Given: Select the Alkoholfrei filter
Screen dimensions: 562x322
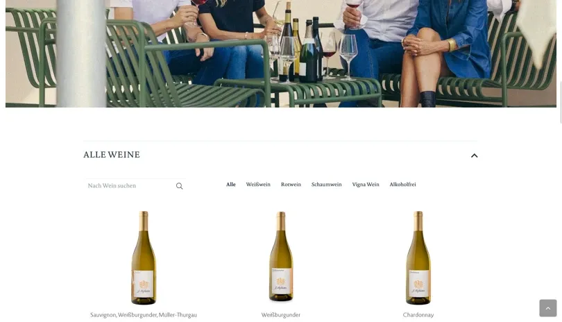Looking at the screenshot, I should 402,185.
